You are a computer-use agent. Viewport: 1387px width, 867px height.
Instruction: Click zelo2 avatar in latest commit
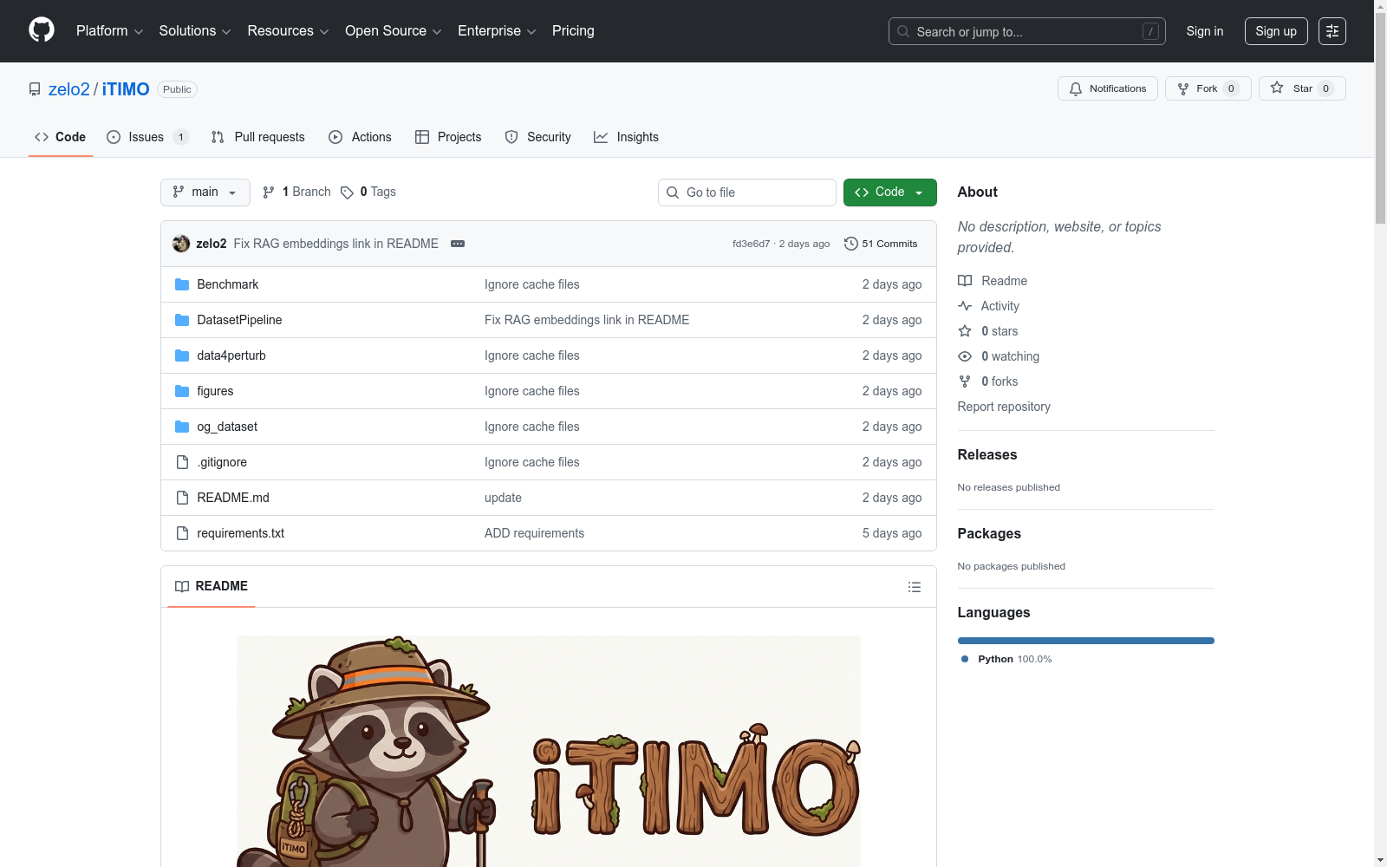(x=181, y=244)
